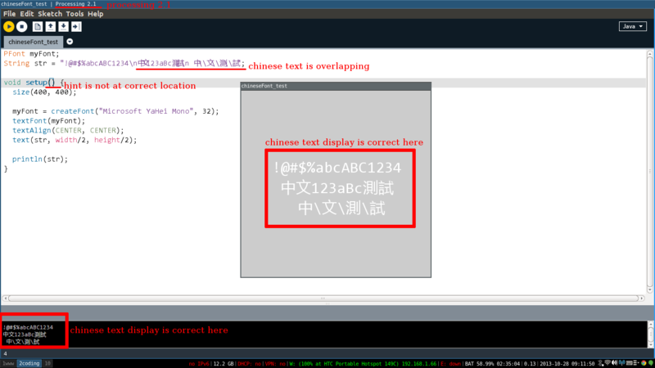Stop the running sketch
Viewport: 655px width, 368px height.
tap(22, 27)
